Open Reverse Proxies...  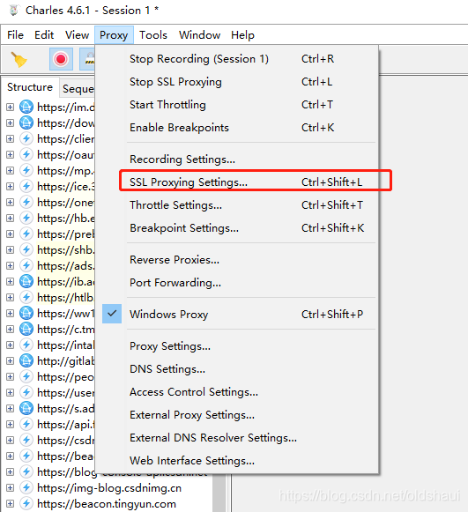(237, 260)
